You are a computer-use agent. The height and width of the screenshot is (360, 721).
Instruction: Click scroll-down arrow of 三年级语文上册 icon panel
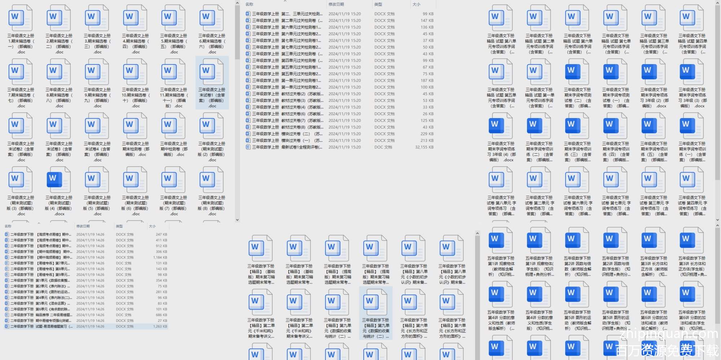[x=237, y=220]
